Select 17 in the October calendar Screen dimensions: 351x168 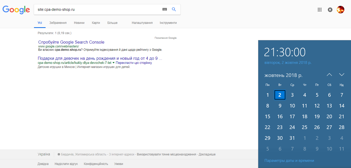(x=292, y=117)
